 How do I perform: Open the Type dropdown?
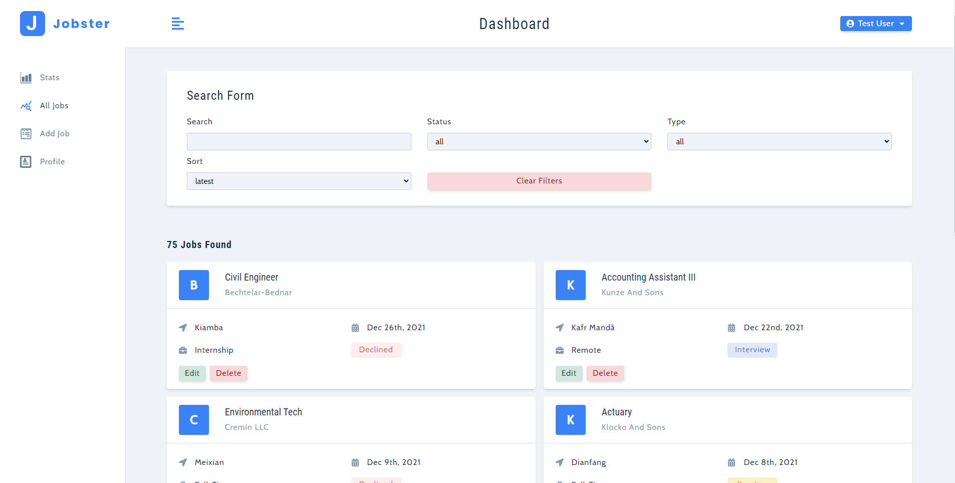click(779, 142)
